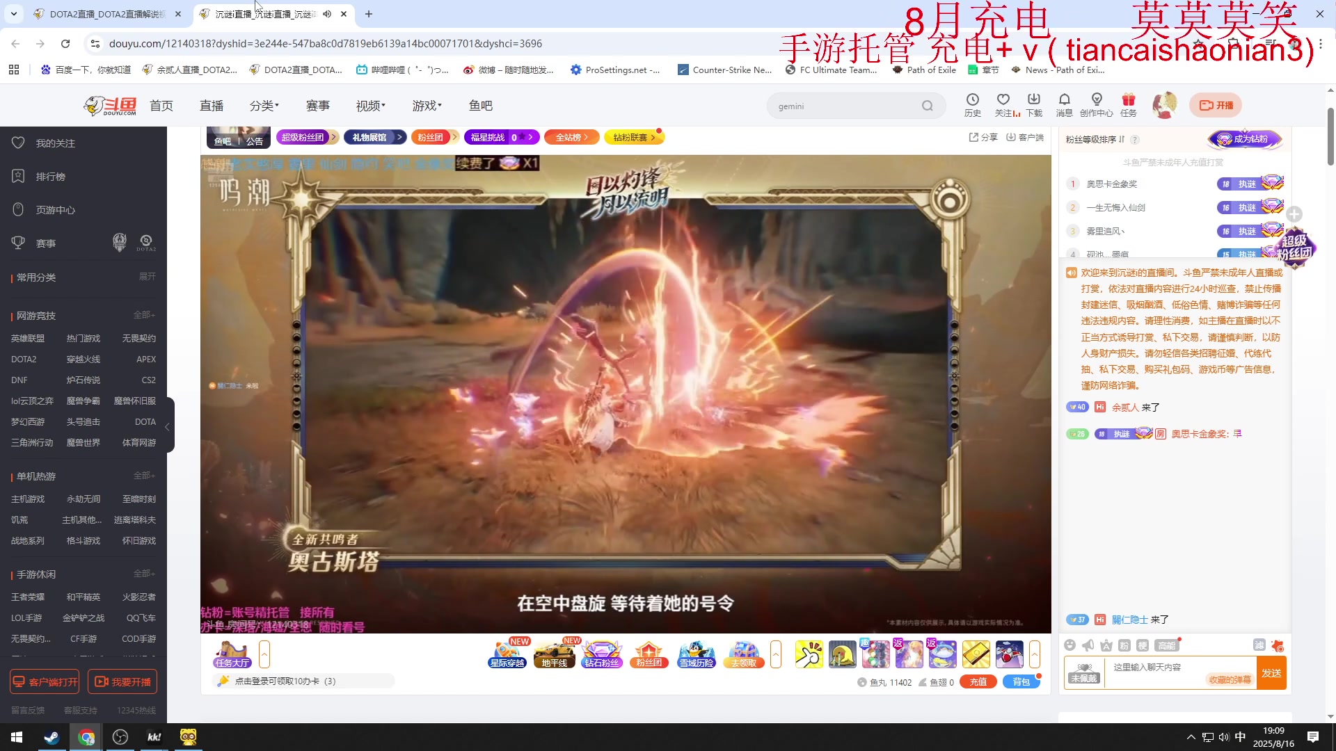Open the 雪域历险 penguin icon
Image resolution: width=1336 pixels, height=751 pixels.
(697, 654)
